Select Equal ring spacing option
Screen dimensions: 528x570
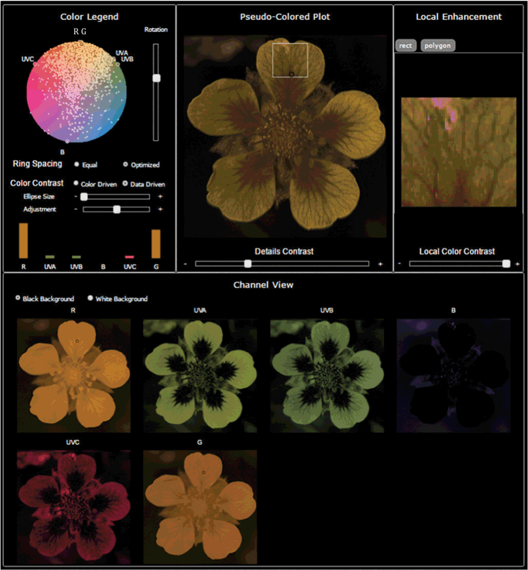76,165
